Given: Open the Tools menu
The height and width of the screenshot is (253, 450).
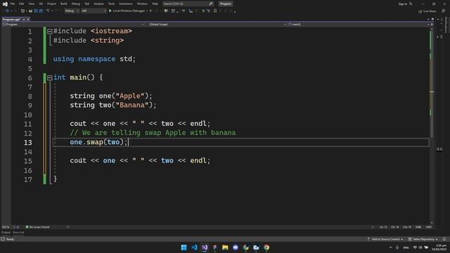Looking at the screenshot, I should tap(111, 4).
